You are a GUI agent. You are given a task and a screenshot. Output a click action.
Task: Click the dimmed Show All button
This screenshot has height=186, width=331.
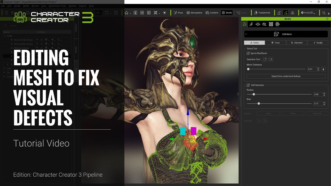click(317, 113)
